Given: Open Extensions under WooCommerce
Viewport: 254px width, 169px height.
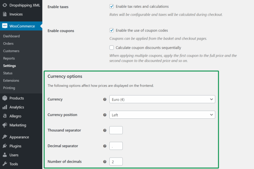Looking at the screenshot, I should [11, 81].
